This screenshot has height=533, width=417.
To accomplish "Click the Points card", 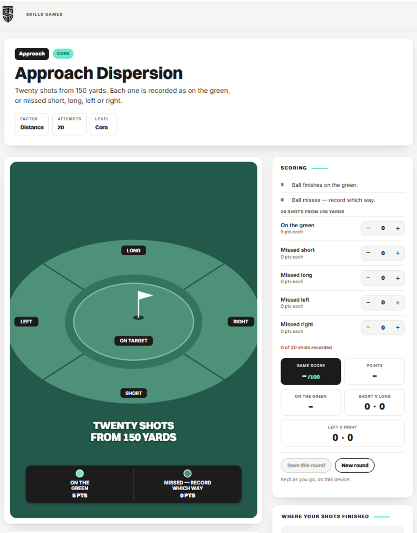I will coord(374,371).
